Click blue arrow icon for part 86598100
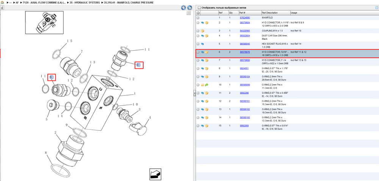The height and width of the screenshot is (181, 379). pyautogui.click(x=202, y=118)
